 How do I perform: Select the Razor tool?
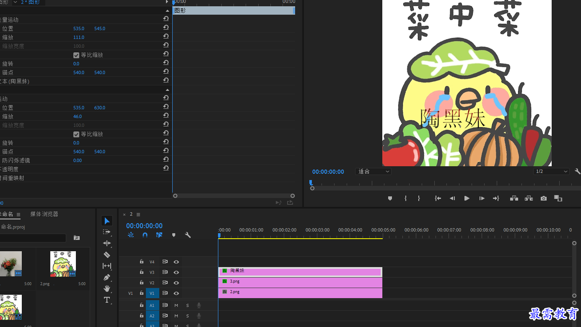107,255
